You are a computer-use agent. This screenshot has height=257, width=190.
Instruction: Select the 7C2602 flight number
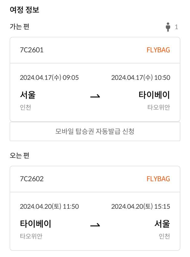pyautogui.click(x=32, y=179)
